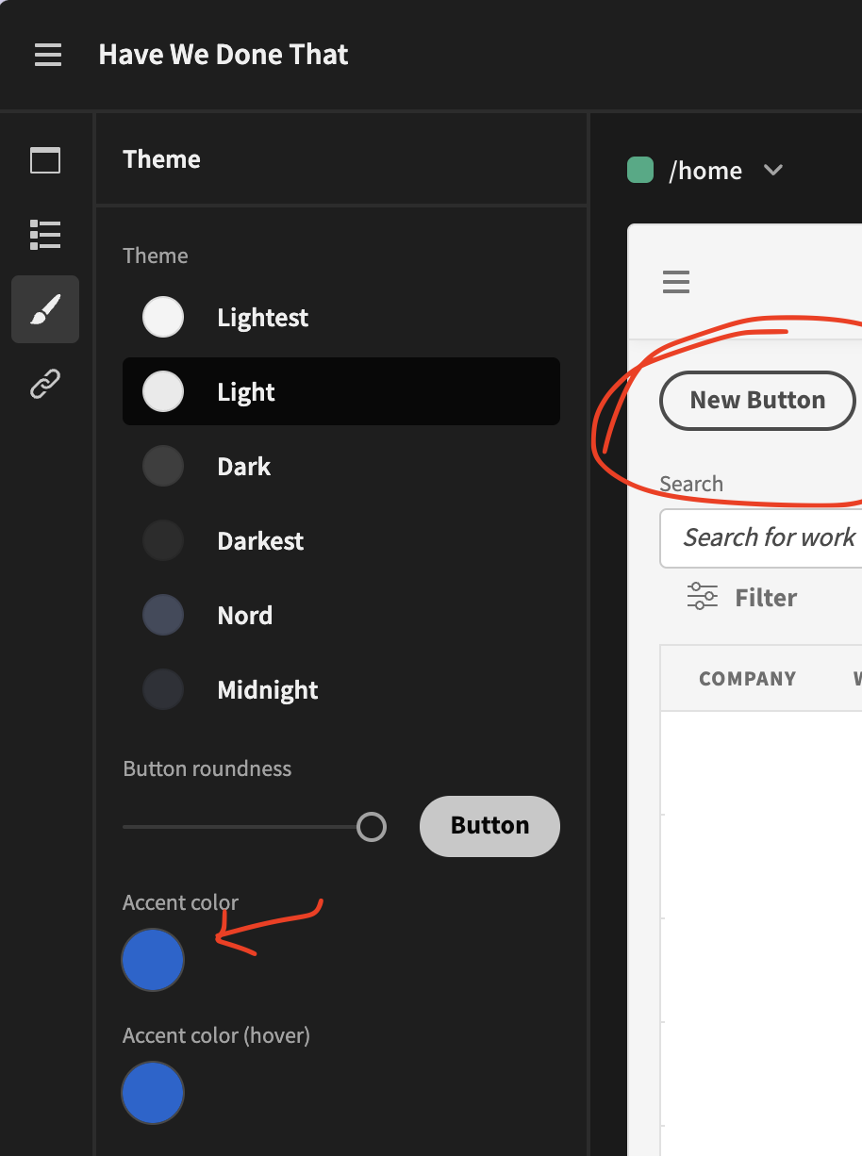Sort by the COMPANY column header
862x1156 pixels.
[x=747, y=678]
